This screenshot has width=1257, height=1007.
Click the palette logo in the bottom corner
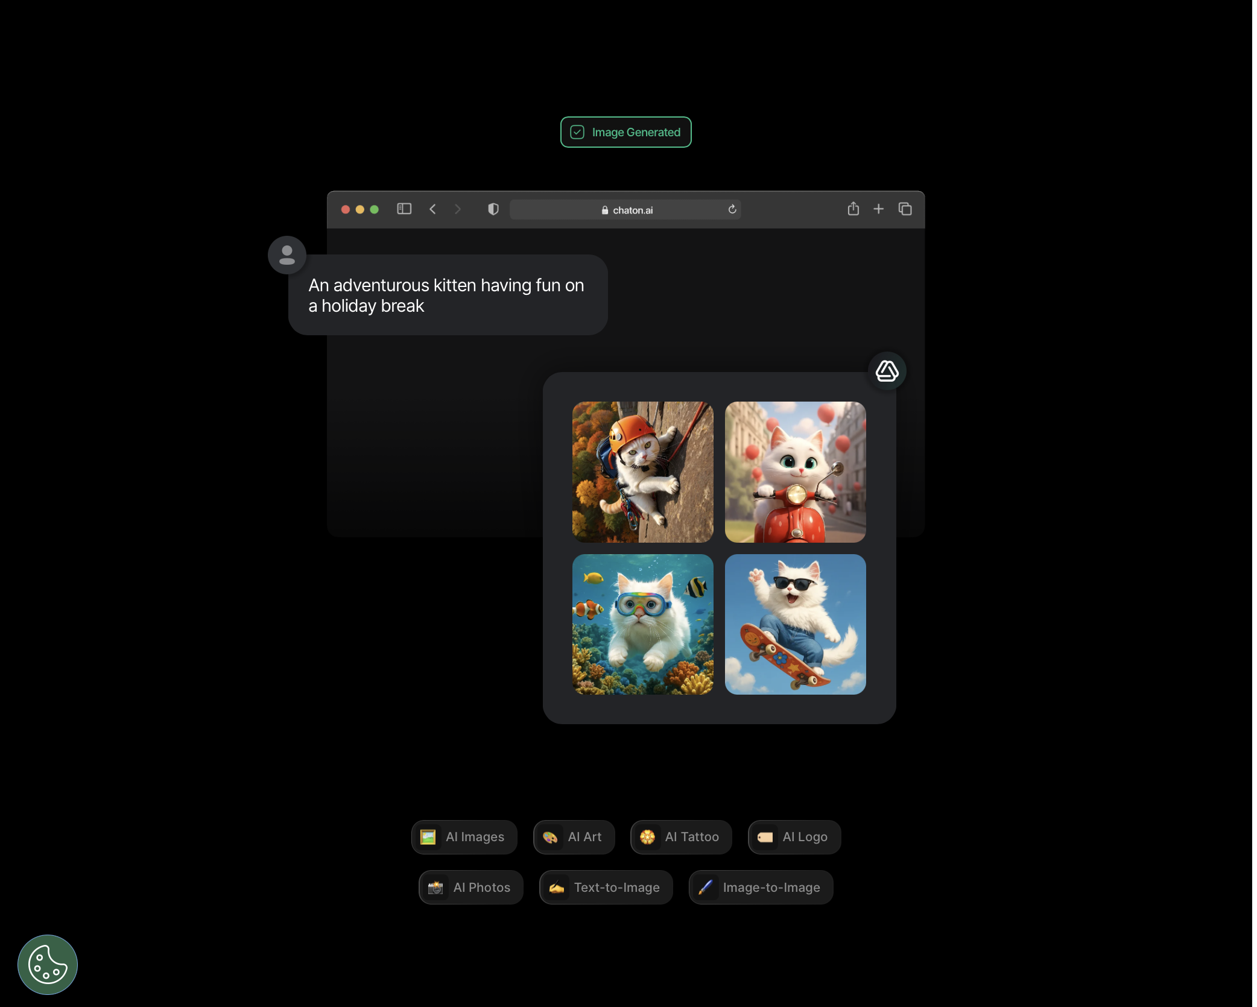click(x=47, y=964)
